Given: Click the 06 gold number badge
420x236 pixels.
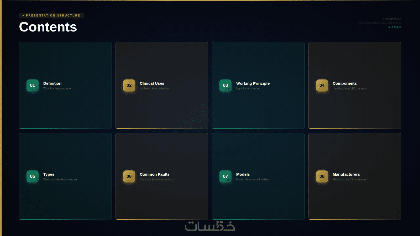Looking at the screenshot, I should tap(129, 176).
